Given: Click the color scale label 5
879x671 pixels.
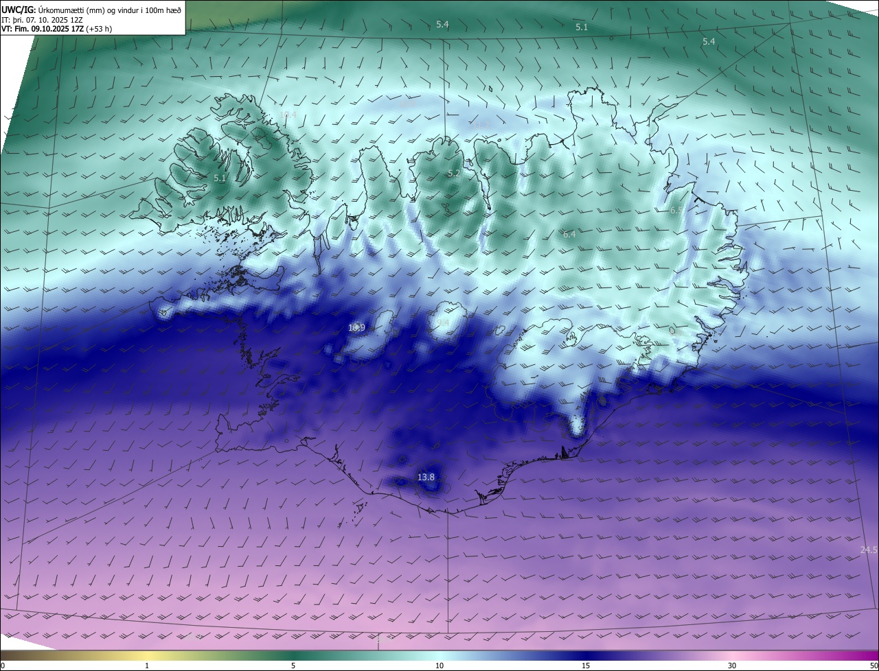Looking at the screenshot, I should (x=293, y=666).
